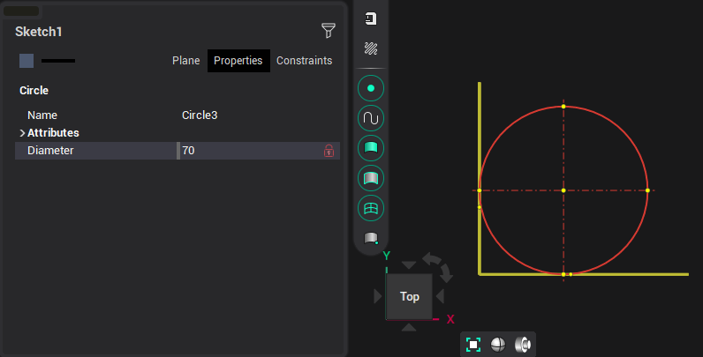
Task: Select the mesh grid surface tool
Action: (x=371, y=209)
